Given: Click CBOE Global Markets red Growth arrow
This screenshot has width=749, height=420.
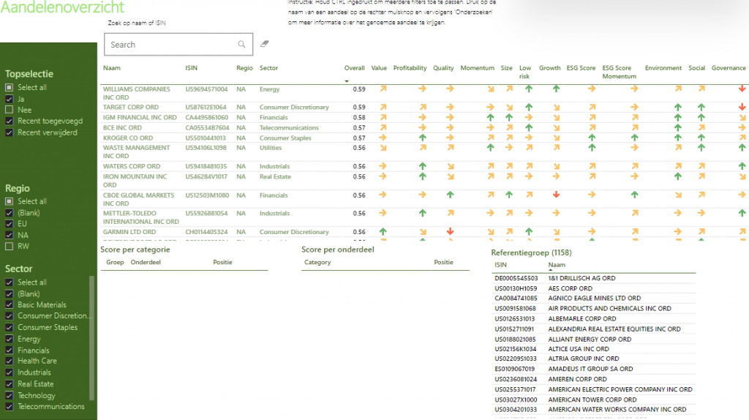Looking at the screenshot, I should [556, 195].
